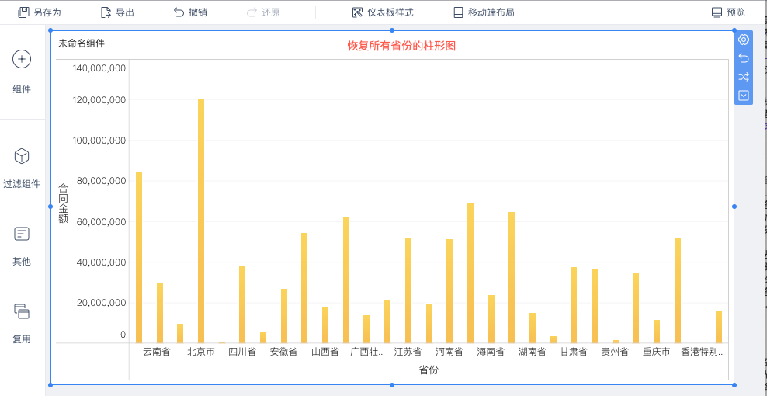Expand the component dropdown menu icon
767x396 pixels.
pos(744,96)
